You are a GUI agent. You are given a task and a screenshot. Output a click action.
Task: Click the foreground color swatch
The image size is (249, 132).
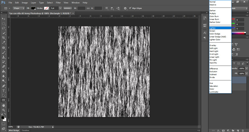point(3,118)
